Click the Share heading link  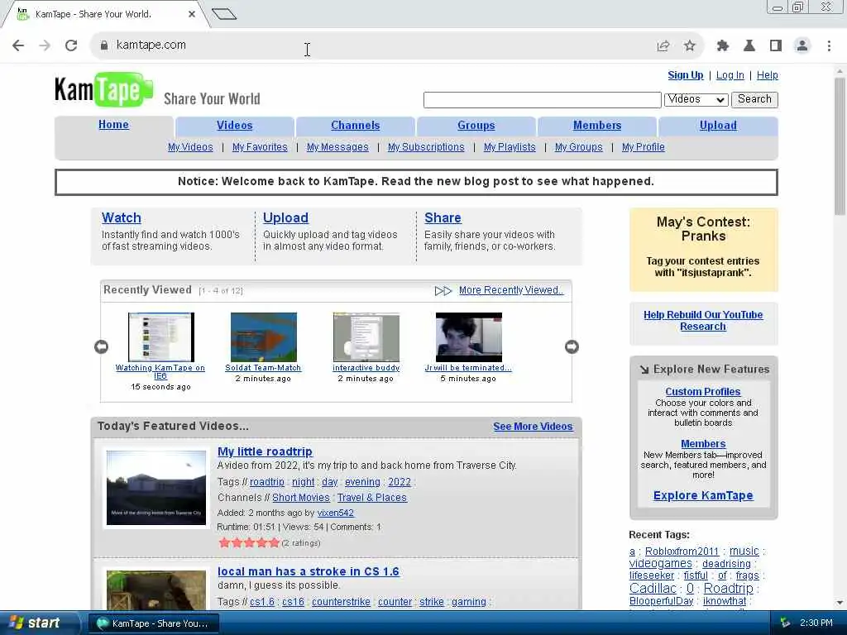point(443,217)
